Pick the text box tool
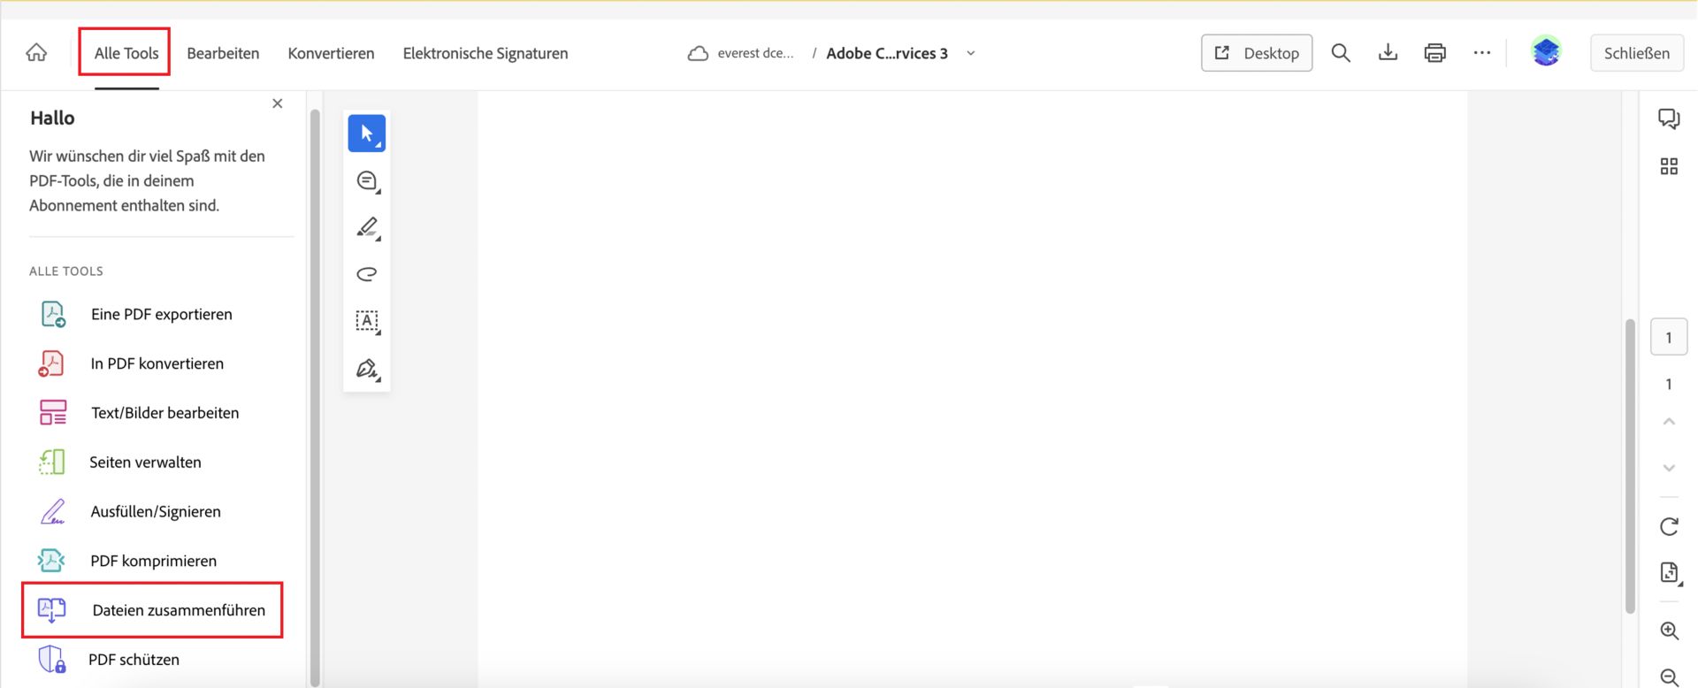The image size is (1698, 688). (367, 321)
